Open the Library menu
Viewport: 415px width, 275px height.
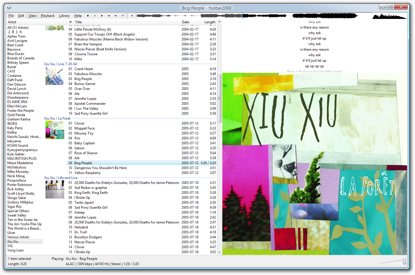64,16
